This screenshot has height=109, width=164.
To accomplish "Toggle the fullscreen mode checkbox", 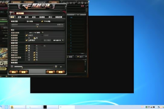I will tap(27, 40).
